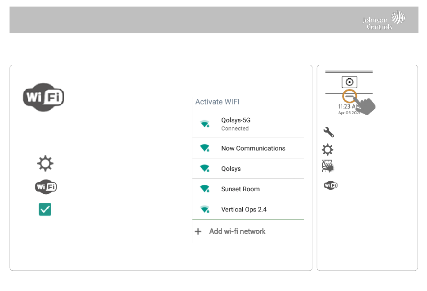
Task: Click the WiFi badge under the touchscreen icon
Action: pyautogui.click(x=331, y=185)
